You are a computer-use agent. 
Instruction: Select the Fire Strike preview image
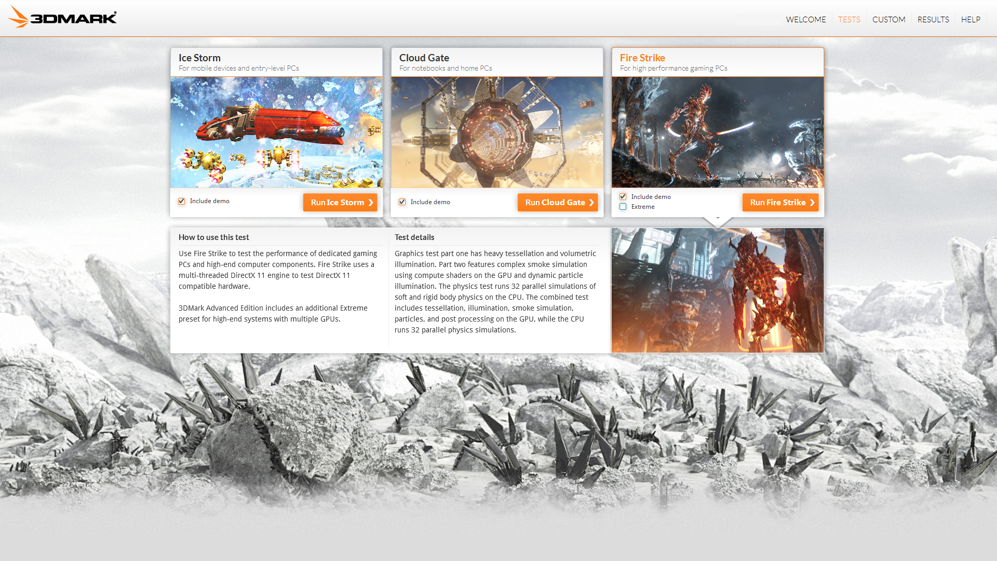pyautogui.click(x=718, y=132)
